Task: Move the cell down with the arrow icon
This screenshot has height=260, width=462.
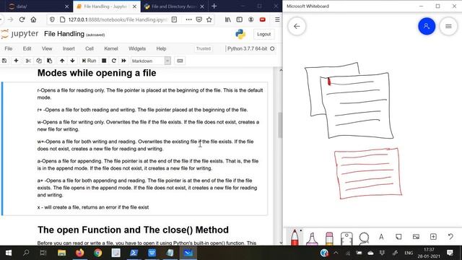Action: [72, 61]
